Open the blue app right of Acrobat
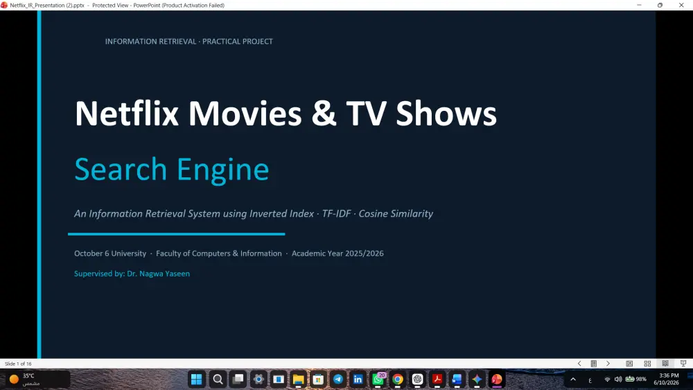Viewport: 693px width, 390px height. 457,379
